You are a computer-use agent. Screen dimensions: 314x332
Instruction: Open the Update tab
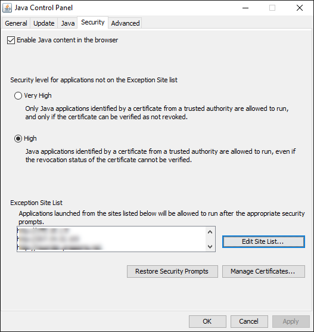point(44,23)
